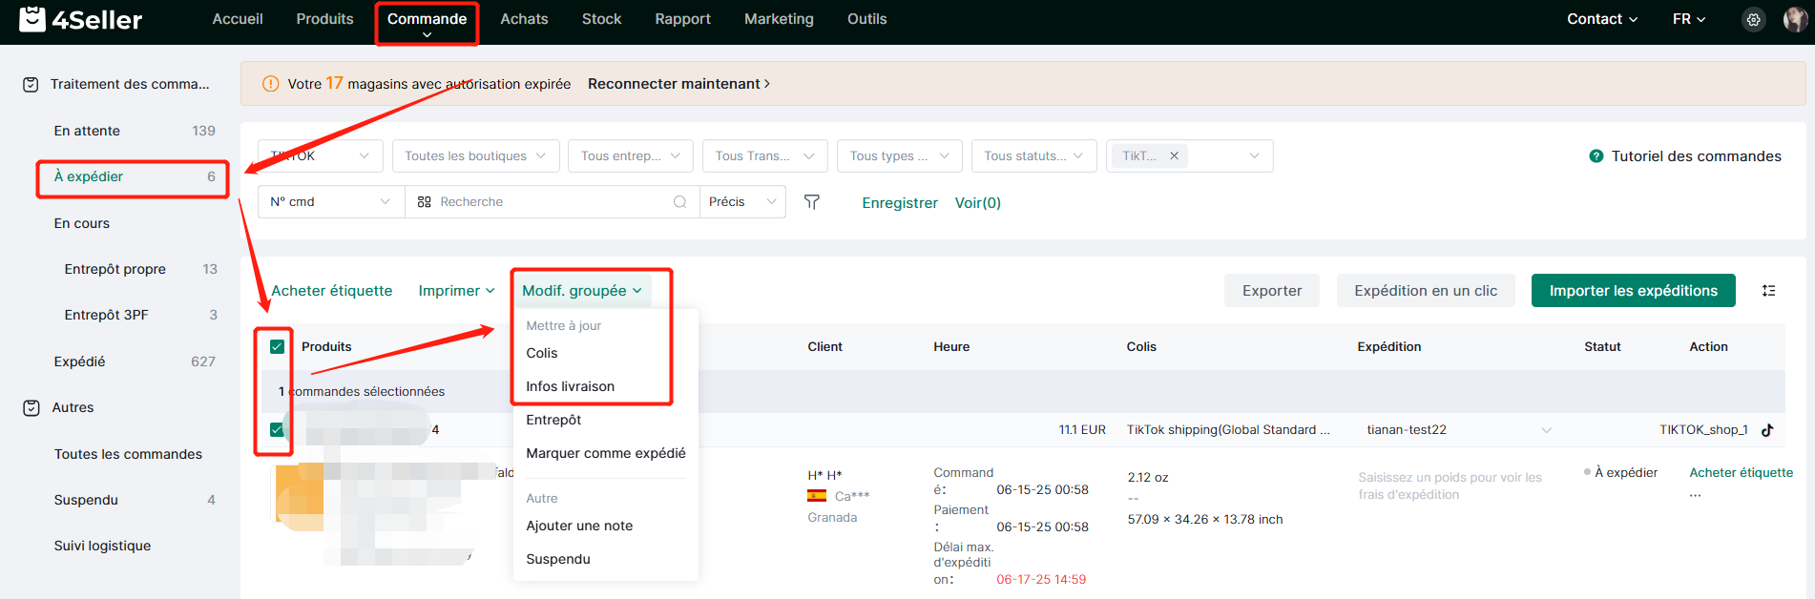Click the Autres clipboard icon
This screenshot has height=599, width=1815.
31,408
